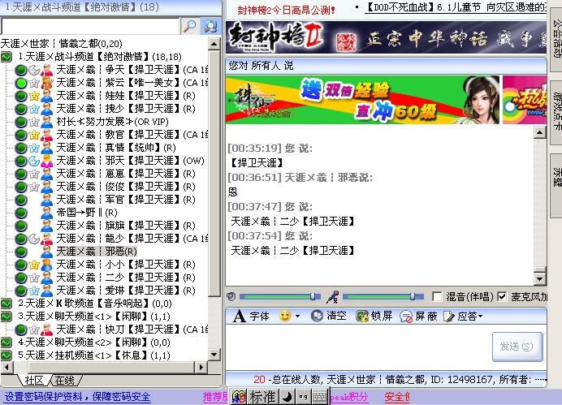Click the IME 标准 mode button
The image size is (562, 405).
coord(262,397)
